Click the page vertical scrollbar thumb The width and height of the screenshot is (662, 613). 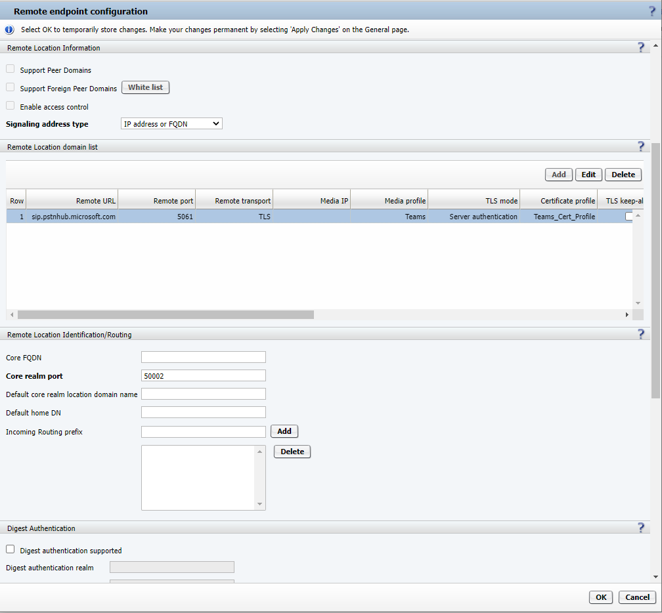[655, 270]
